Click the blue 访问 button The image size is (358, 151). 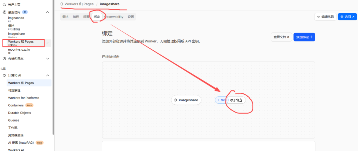point(347,17)
